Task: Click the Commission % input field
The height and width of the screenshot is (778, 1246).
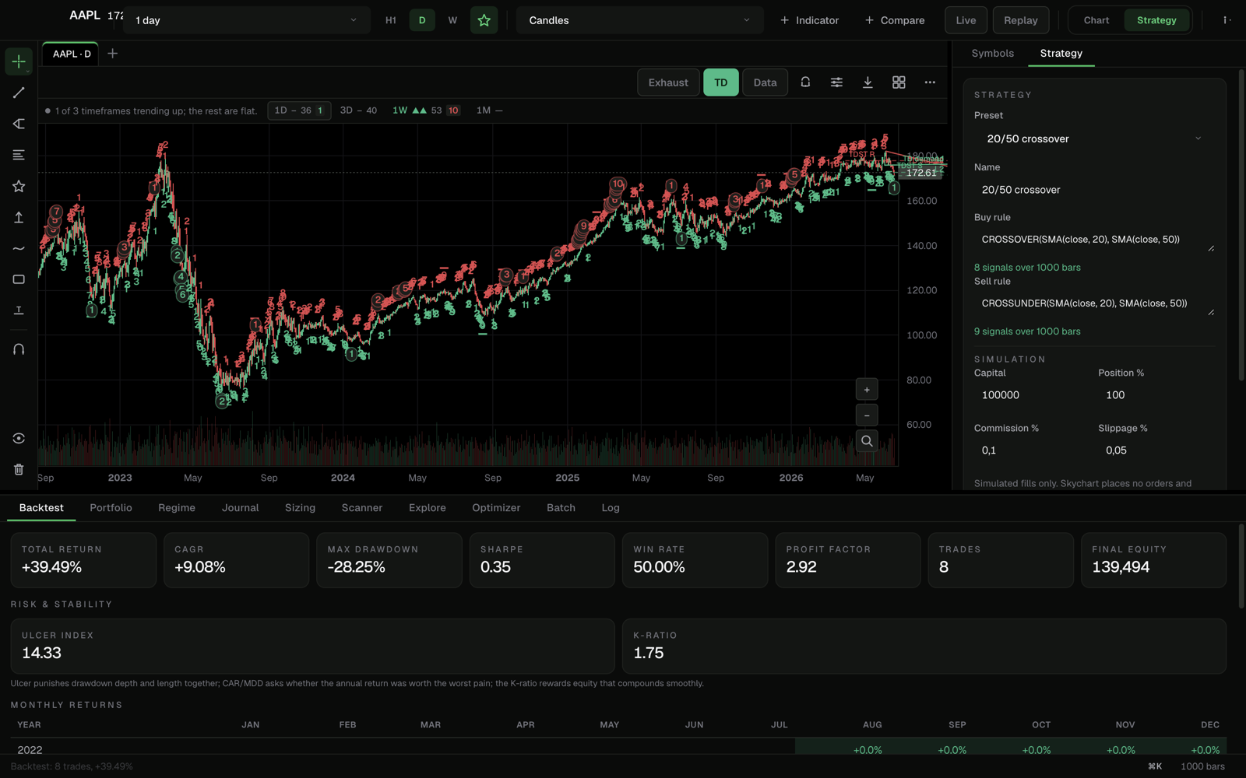Action: (1032, 450)
